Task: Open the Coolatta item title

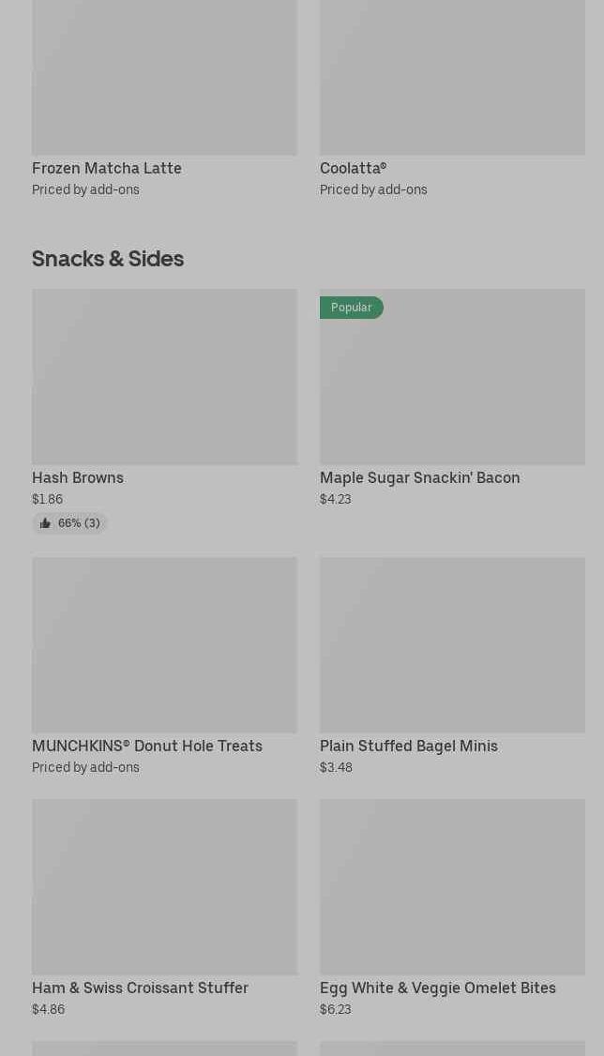Action: [x=353, y=169]
